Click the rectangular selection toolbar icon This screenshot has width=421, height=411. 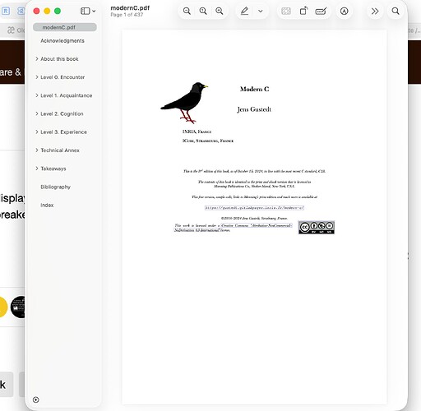click(286, 11)
